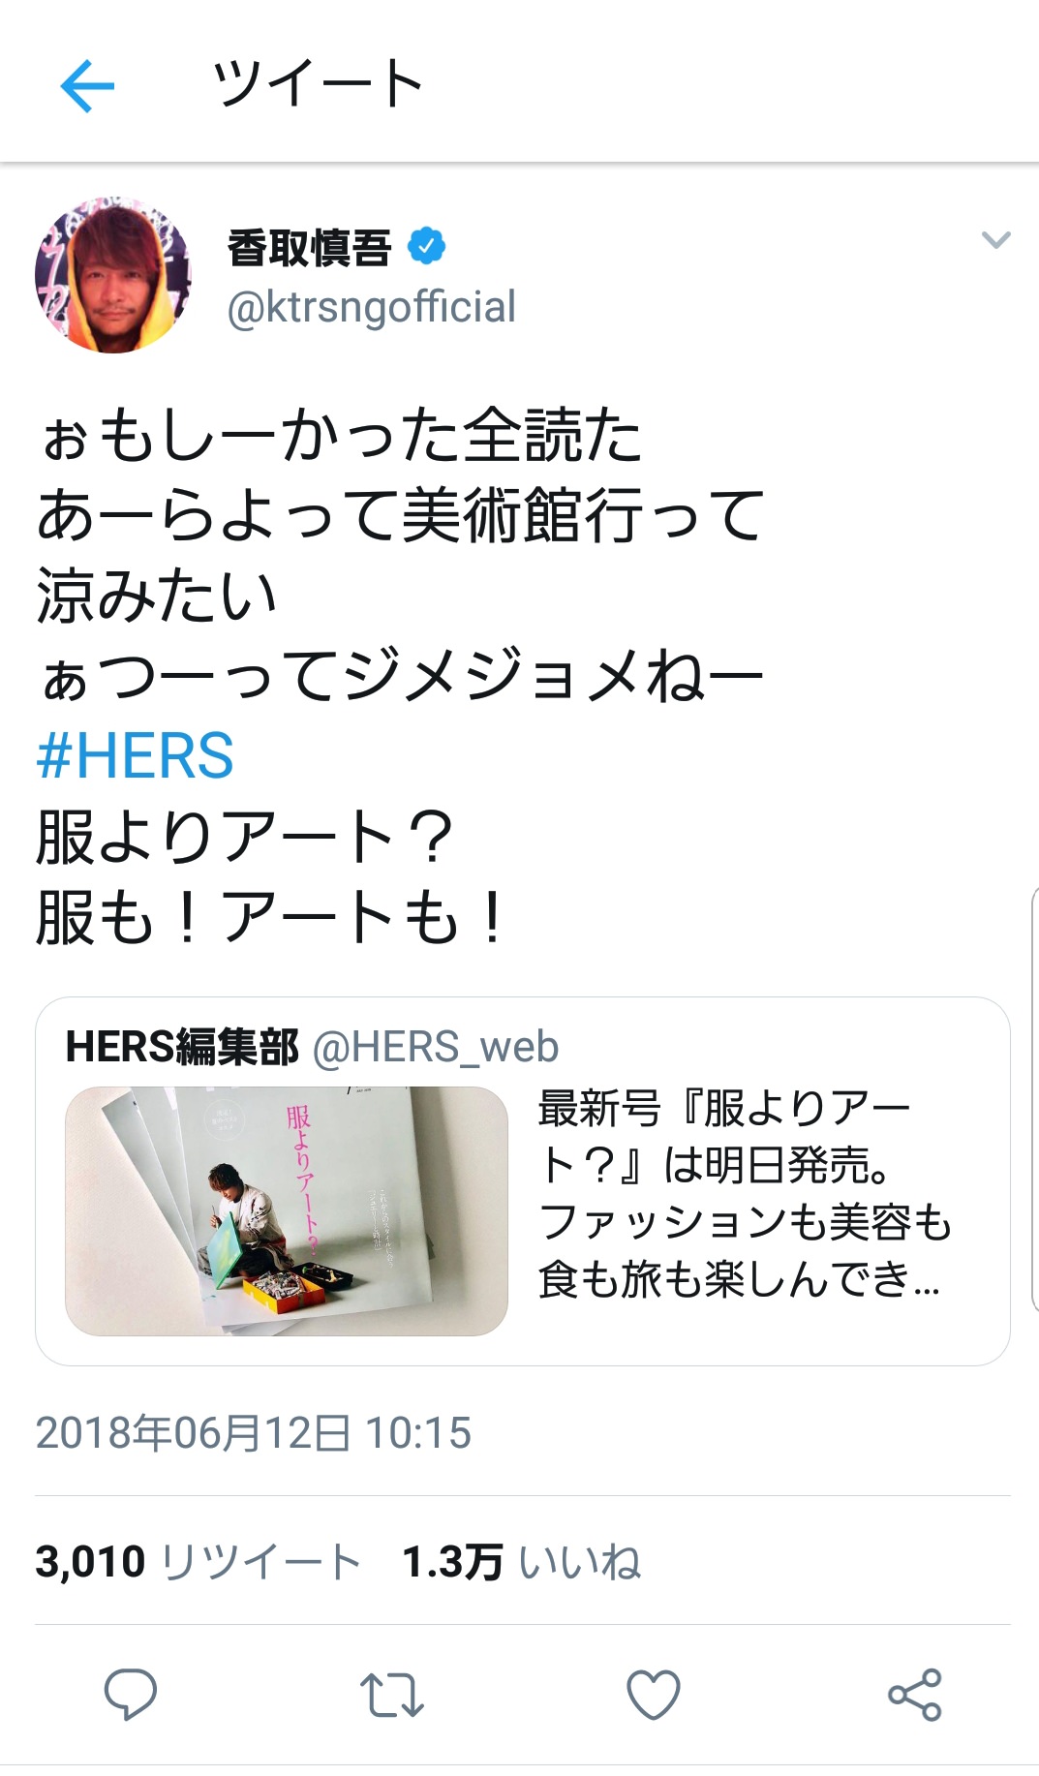Image resolution: width=1039 pixels, height=1776 pixels.
Task: Go back using the blue arrow
Action: pos(87,85)
